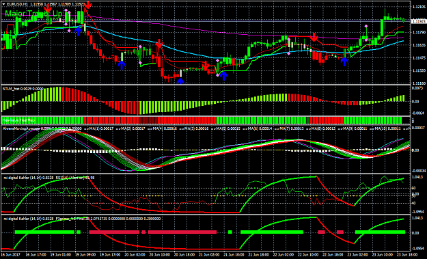
Task: Click the 20 Jun 18:00 time axis label
Action: 184,255
